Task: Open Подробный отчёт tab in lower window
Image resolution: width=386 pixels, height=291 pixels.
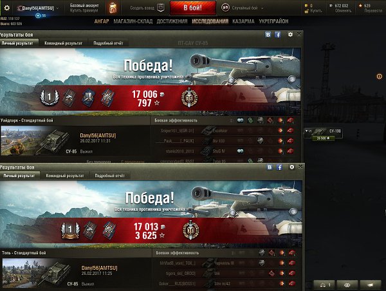Action: 109,176
